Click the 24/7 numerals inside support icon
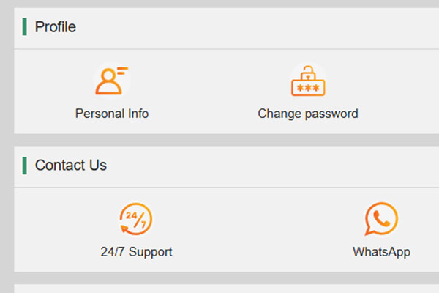The width and height of the screenshot is (439, 293). 135,218
